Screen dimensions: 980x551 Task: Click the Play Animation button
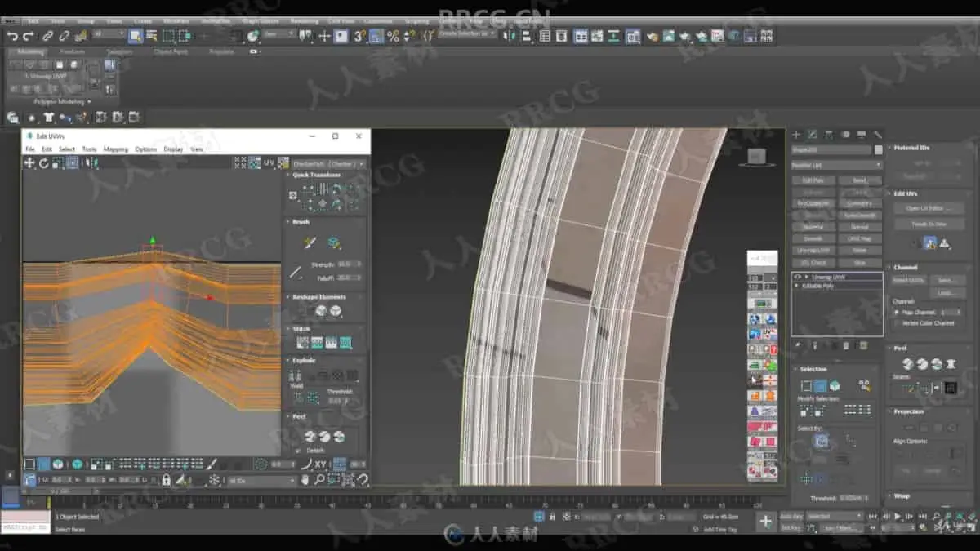898,516
